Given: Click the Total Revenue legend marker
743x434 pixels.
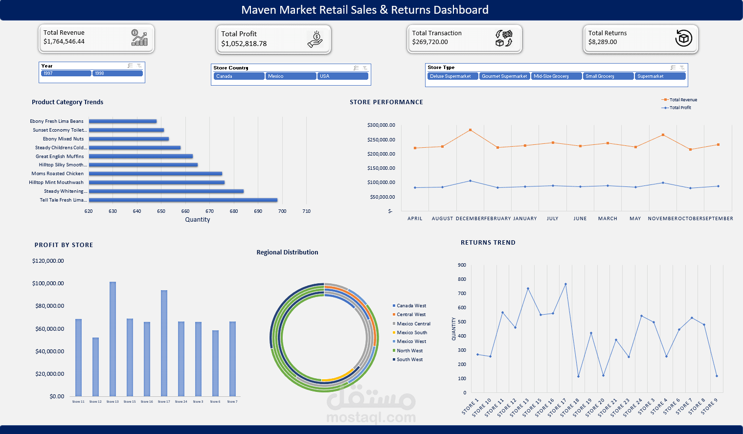Looking at the screenshot, I should click(x=665, y=100).
